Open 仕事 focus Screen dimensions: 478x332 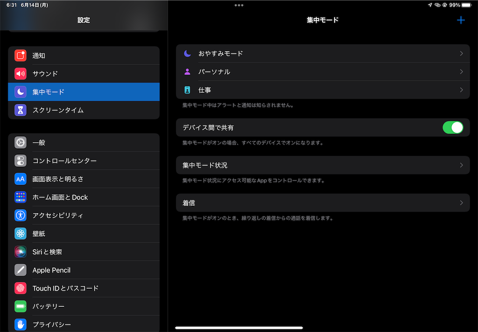[323, 90]
